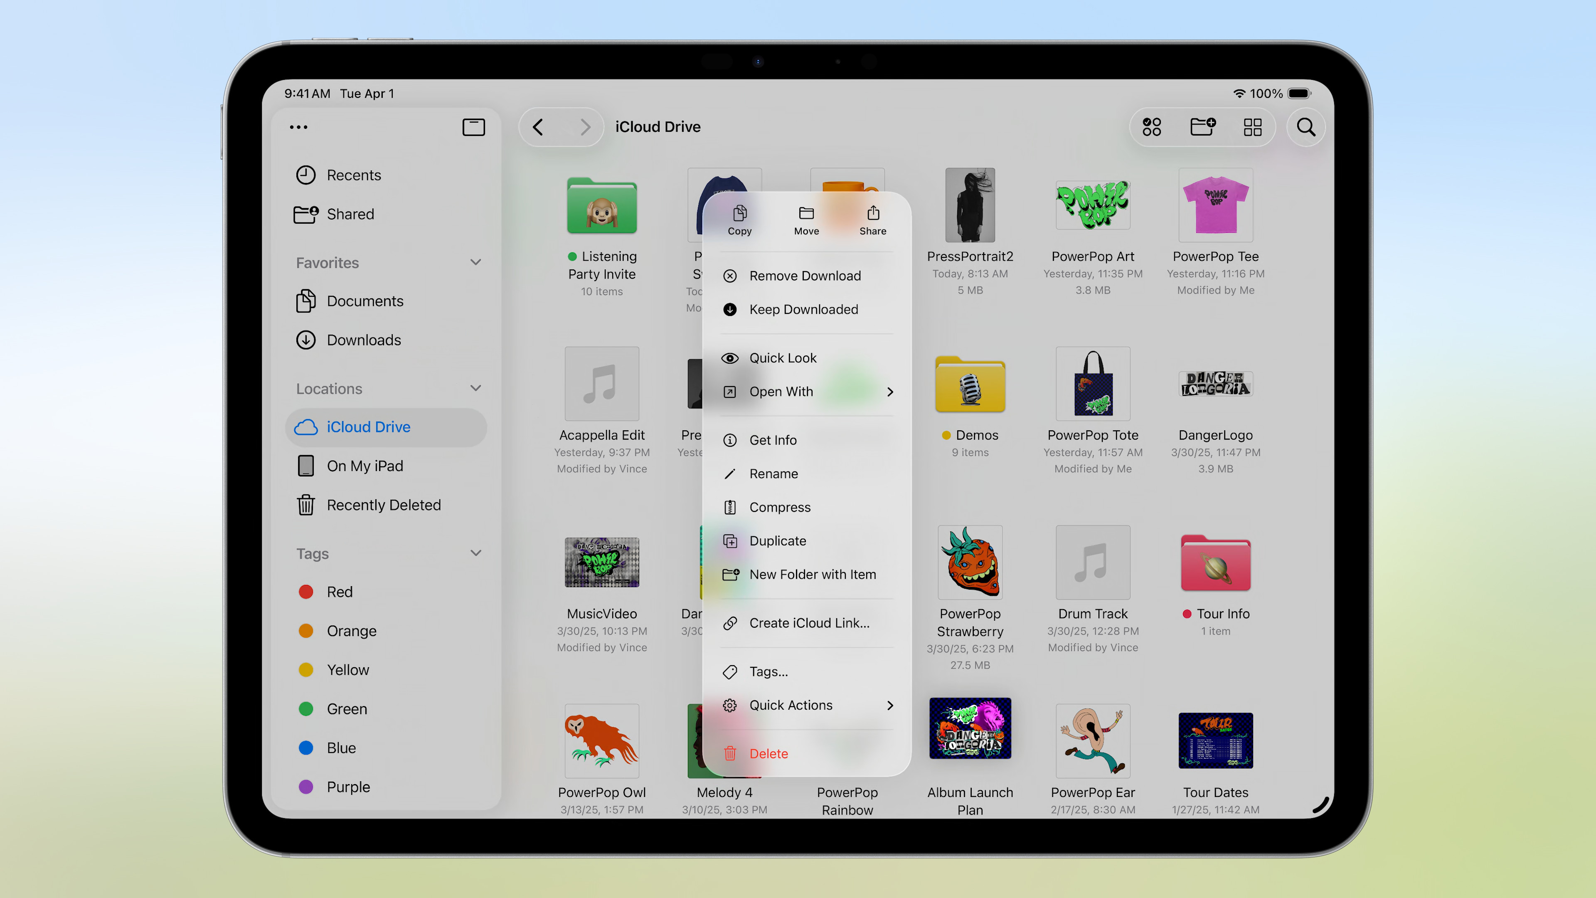Choose Rename from context menu
The image size is (1596, 898).
click(x=773, y=474)
